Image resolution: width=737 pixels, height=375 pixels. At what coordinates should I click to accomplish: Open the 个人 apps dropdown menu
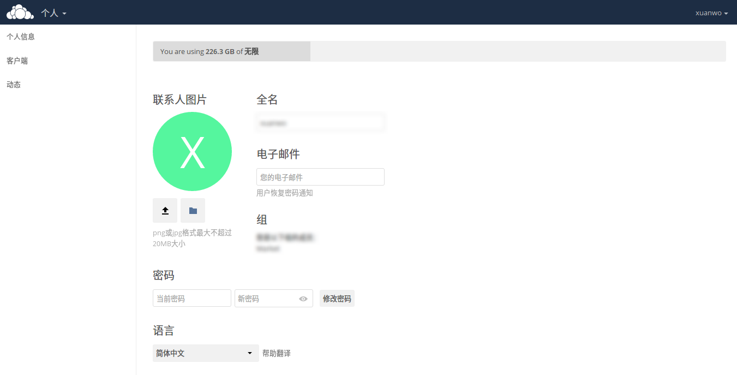click(53, 13)
